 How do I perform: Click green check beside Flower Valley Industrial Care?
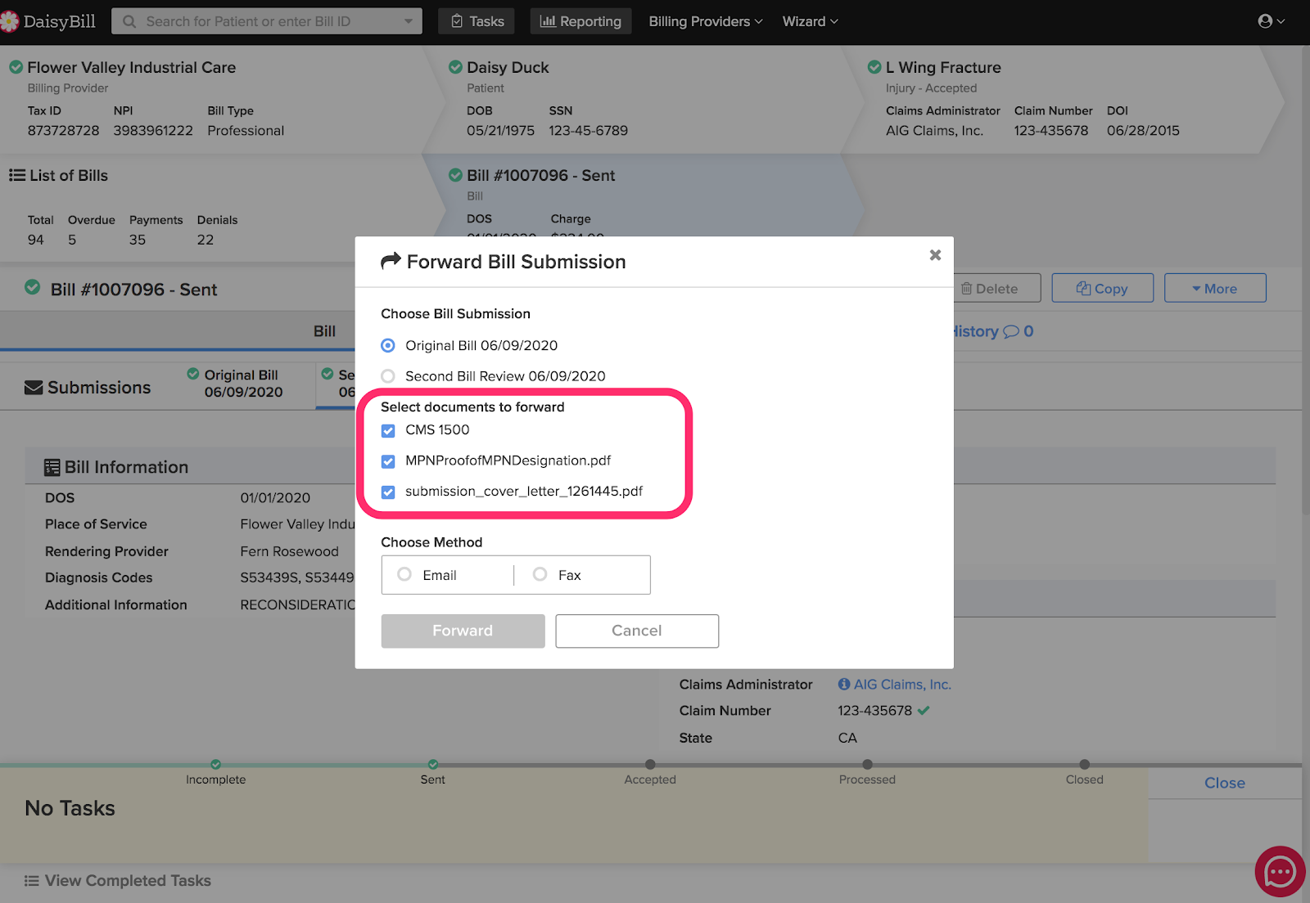(x=16, y=67)
